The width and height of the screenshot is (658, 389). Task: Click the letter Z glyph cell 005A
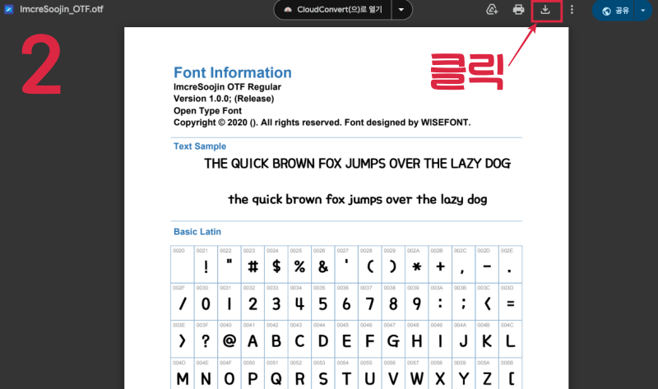[x=487, y=373]
